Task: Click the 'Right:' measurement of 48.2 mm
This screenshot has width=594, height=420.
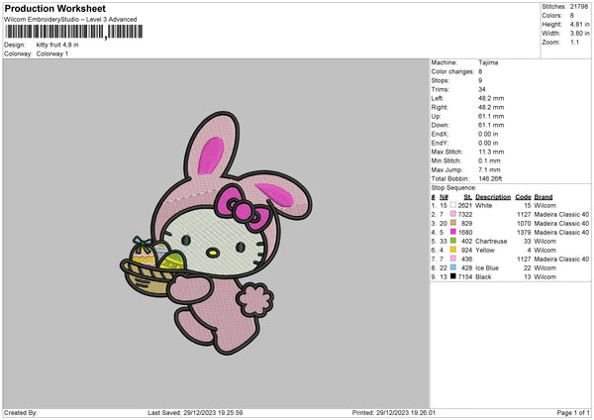Action: pos(491,107)
